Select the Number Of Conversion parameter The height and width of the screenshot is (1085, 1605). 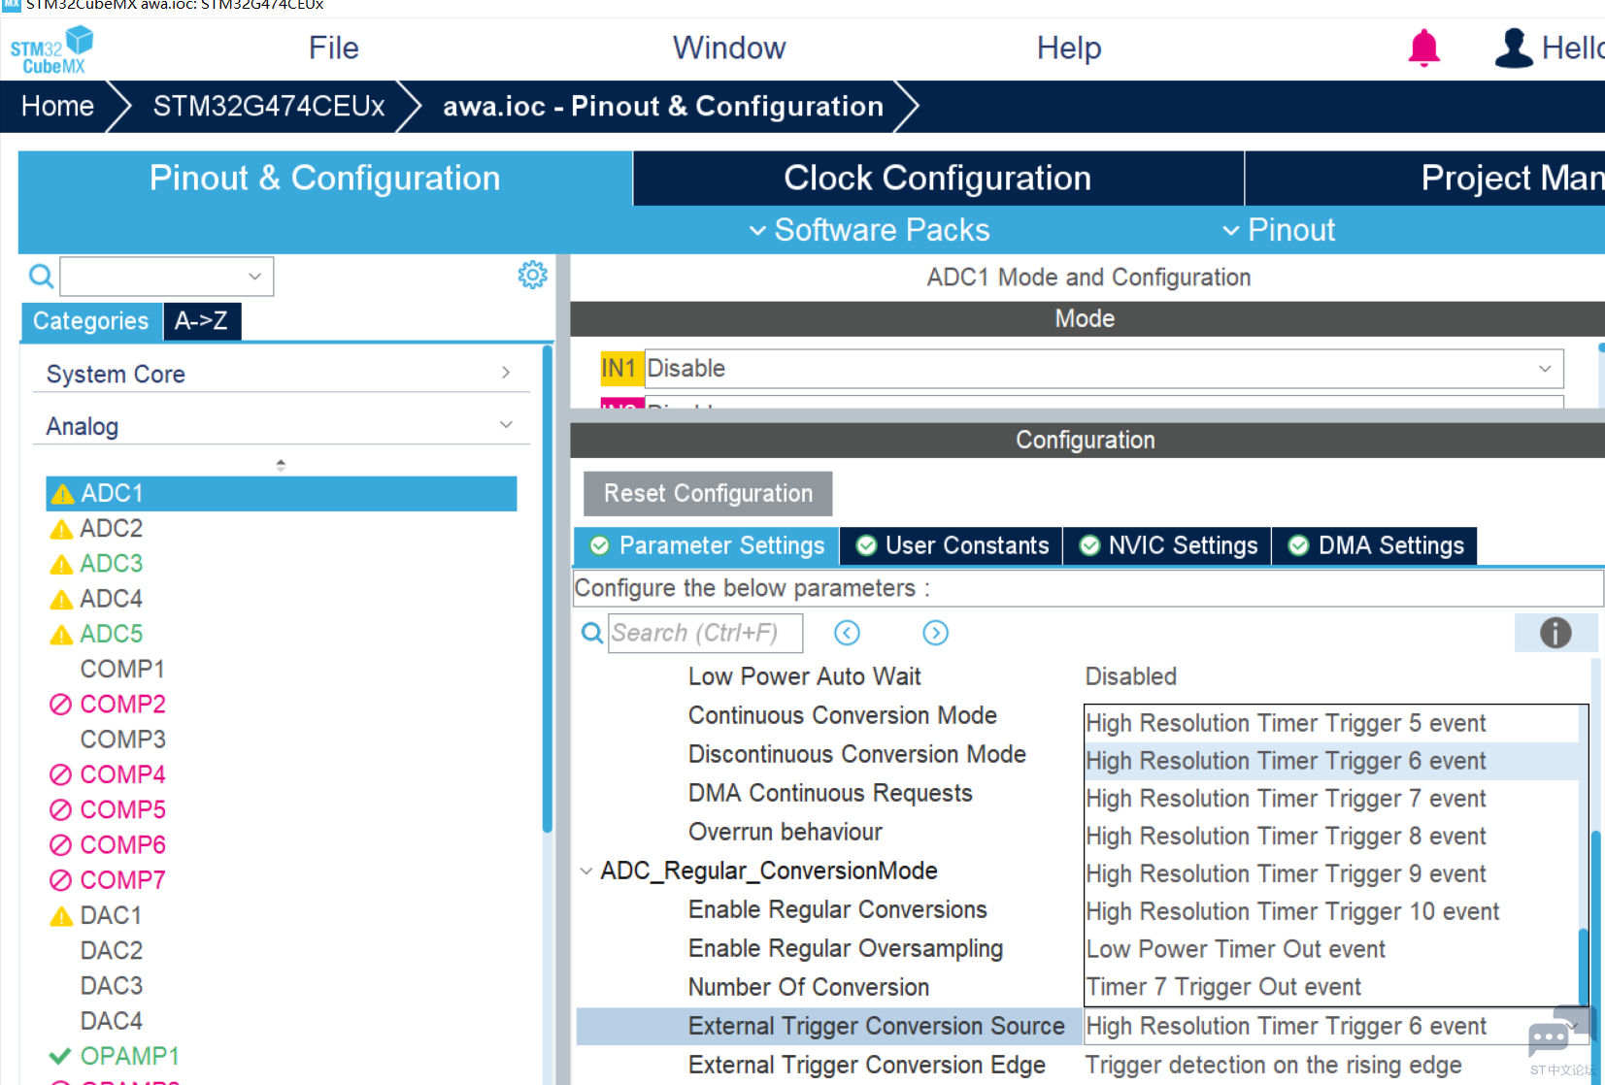coord(808,987)
